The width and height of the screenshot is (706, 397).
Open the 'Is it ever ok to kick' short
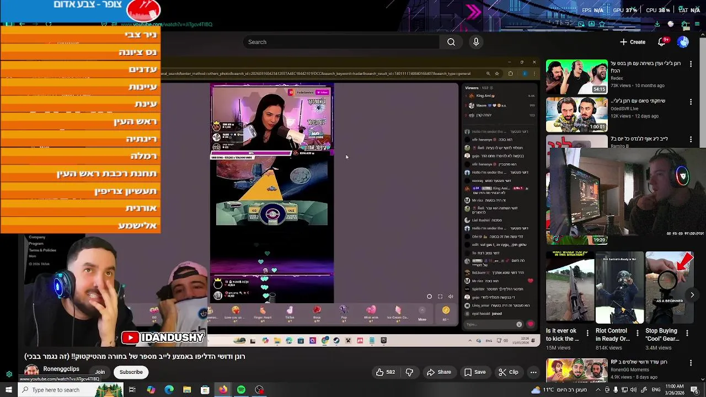tap(570, 287)
